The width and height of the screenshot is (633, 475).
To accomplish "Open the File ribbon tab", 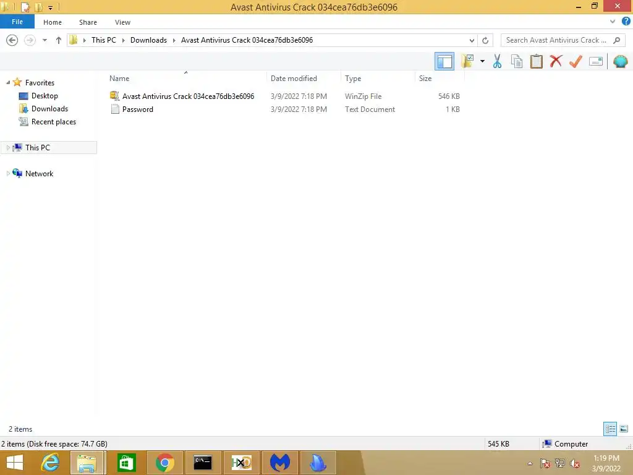I will tap(17, 22).
